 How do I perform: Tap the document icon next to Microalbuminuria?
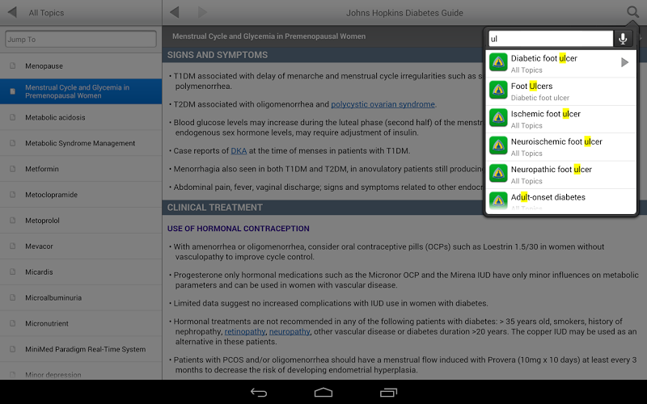[13, 297]
